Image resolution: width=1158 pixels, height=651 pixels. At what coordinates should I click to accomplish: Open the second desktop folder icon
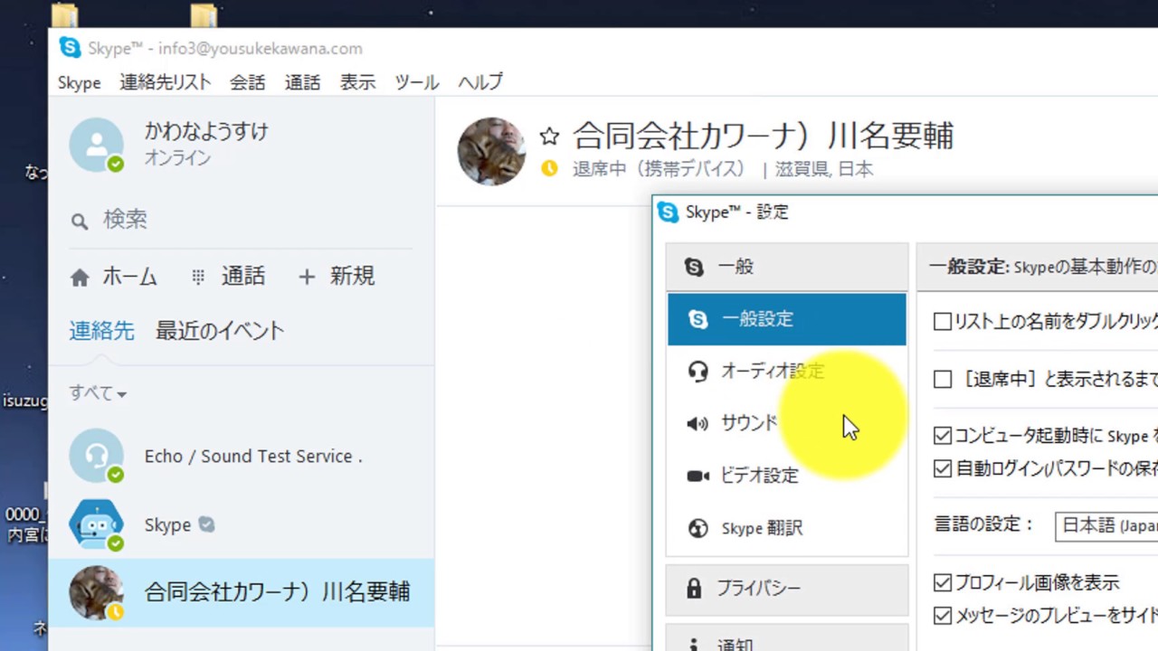pos(204,14)
